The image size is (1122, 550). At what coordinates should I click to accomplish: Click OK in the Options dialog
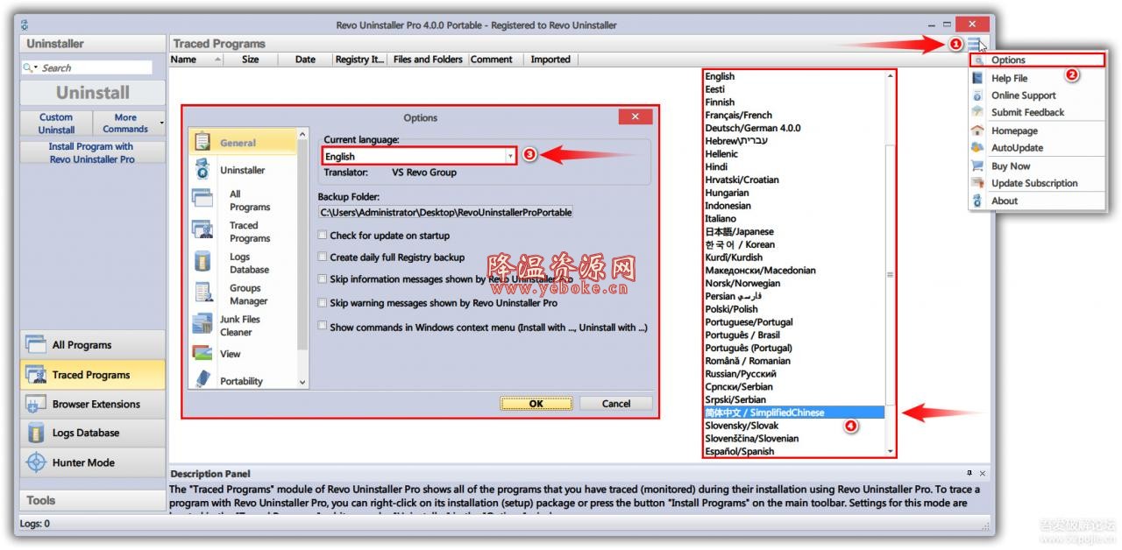(x=536, y=404)
